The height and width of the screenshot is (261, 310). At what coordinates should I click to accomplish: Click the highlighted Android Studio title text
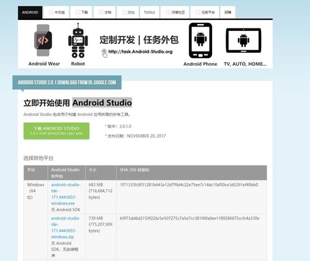[x=102, y=103]
